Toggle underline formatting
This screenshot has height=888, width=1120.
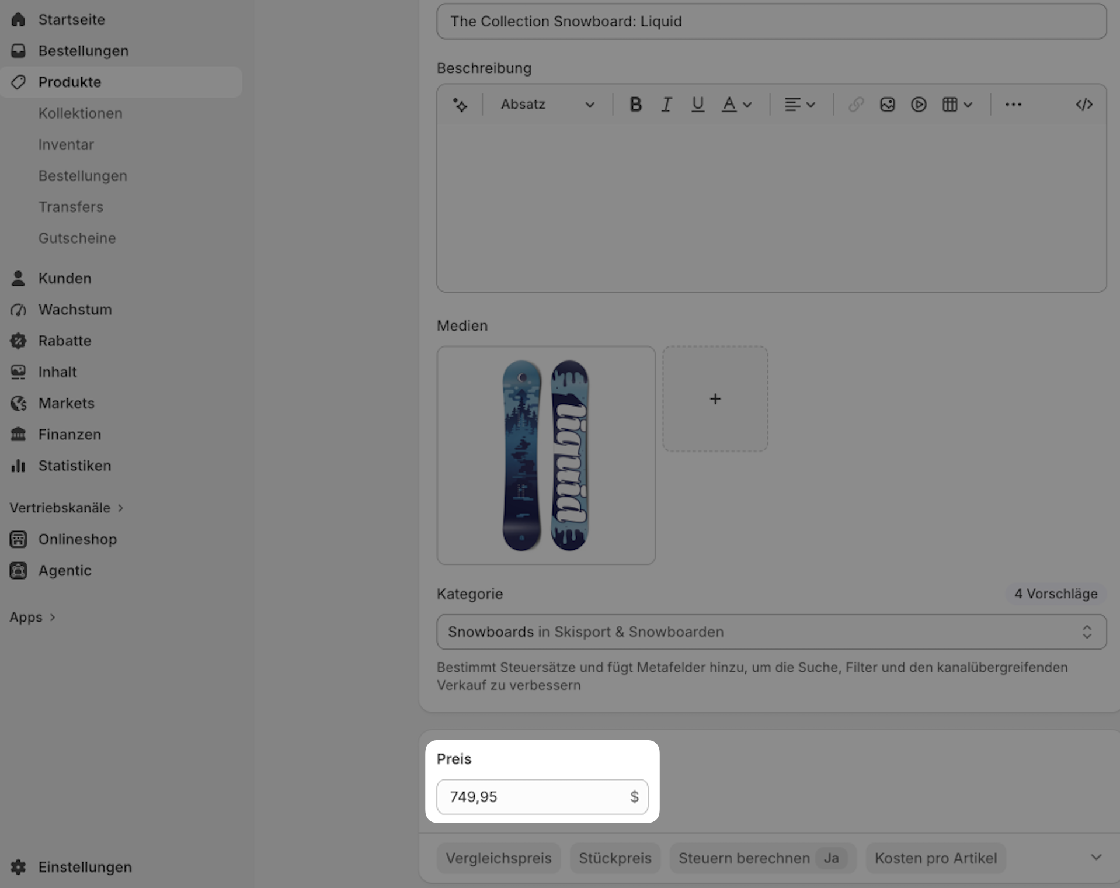698,105
